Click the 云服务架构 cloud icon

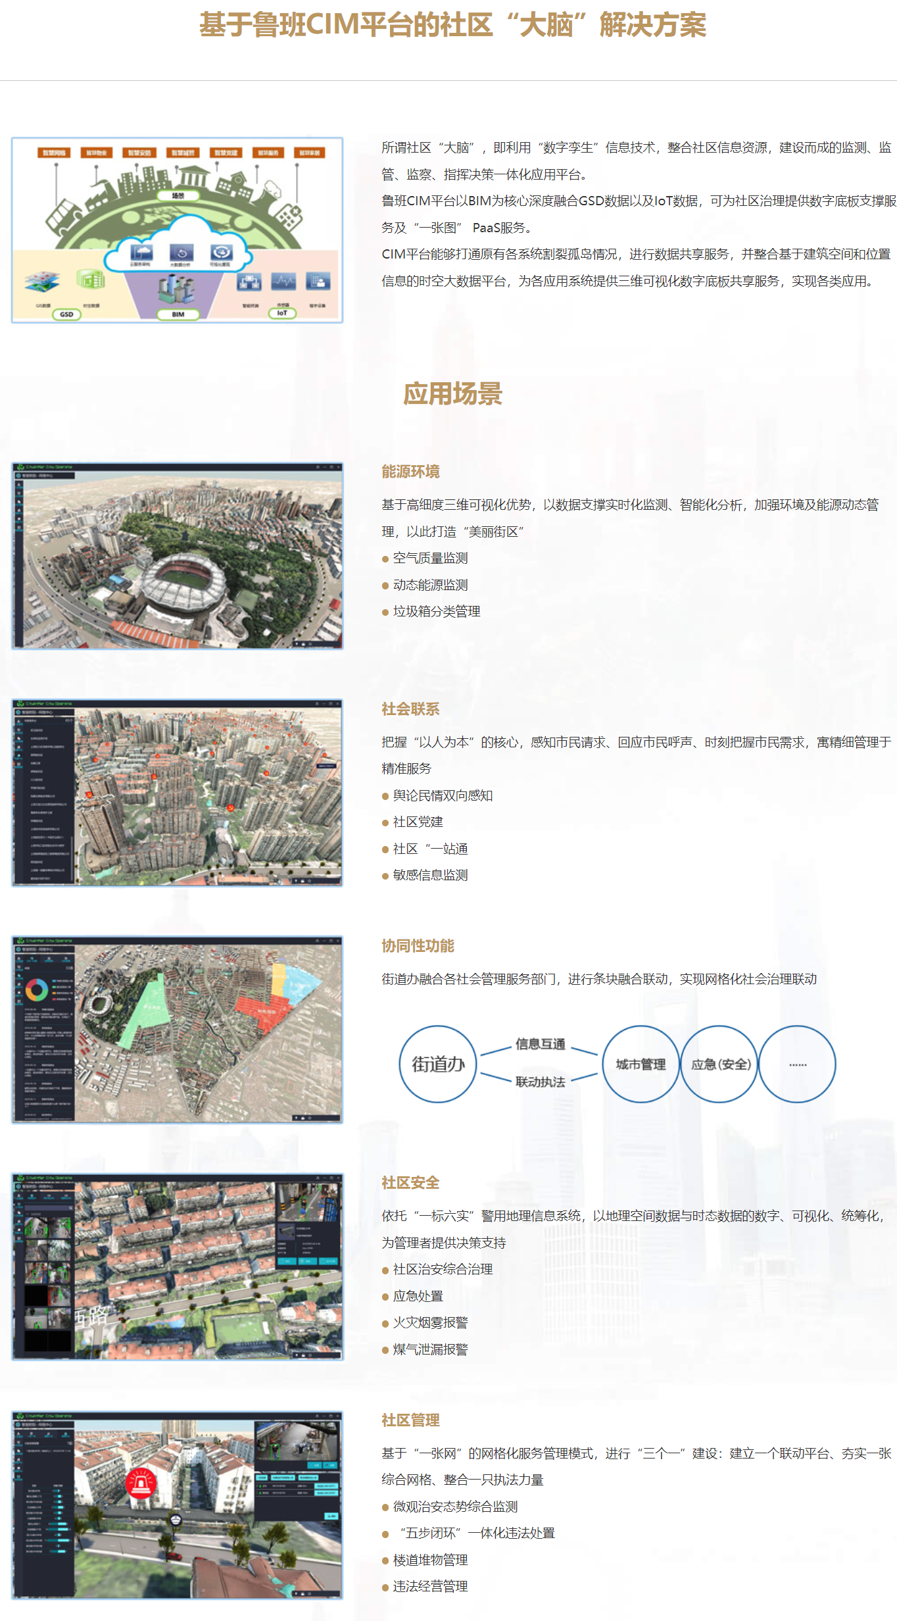coord(141,253)
